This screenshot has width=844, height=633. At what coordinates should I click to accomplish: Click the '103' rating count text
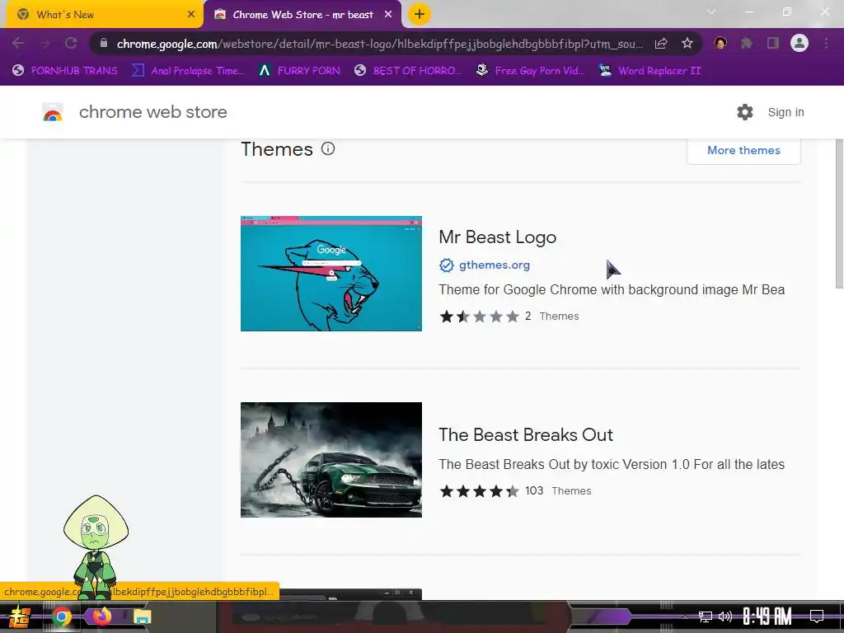tap(534, 491)
